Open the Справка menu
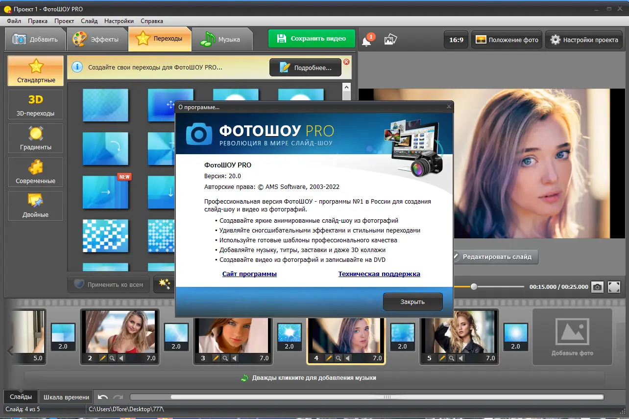This screenshot has width=629, height=419. [x=152, y=21]
